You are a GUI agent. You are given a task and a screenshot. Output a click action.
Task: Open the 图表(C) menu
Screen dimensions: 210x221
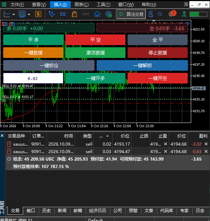click(x=82, y=5)
